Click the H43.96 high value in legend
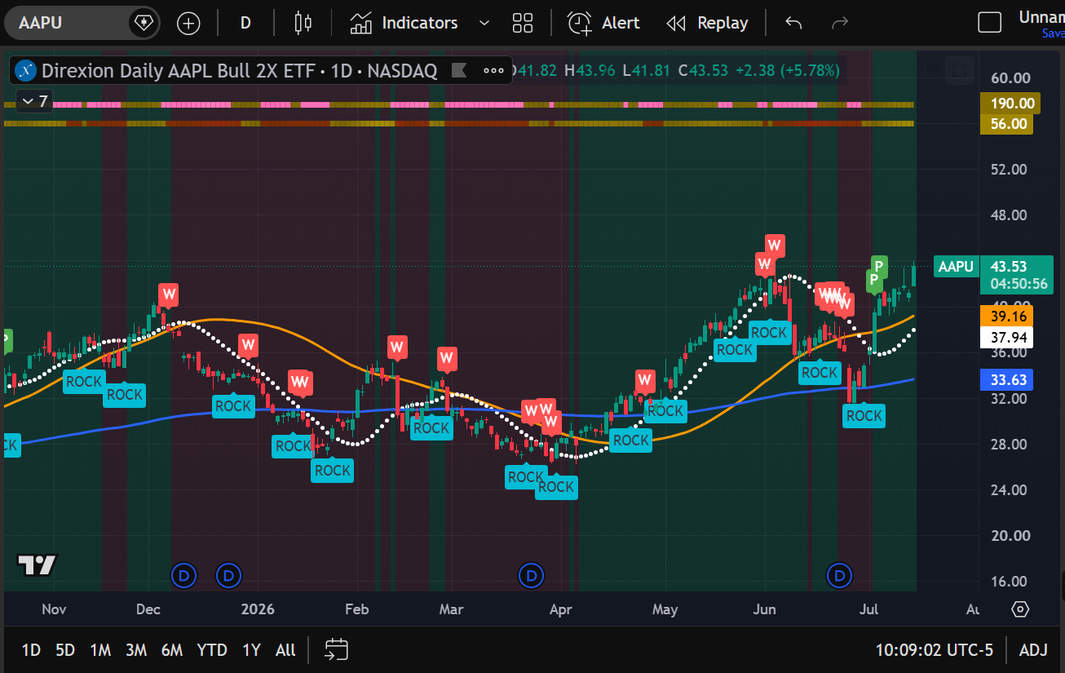 pos(591,71)
